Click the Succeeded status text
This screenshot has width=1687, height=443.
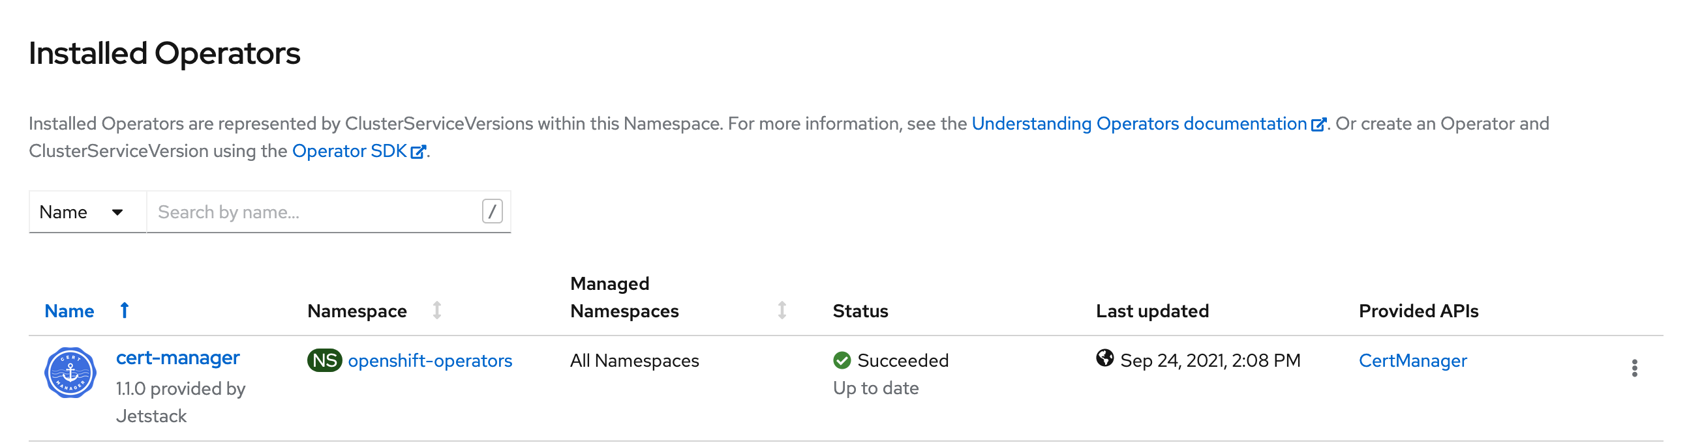[902, 360]
